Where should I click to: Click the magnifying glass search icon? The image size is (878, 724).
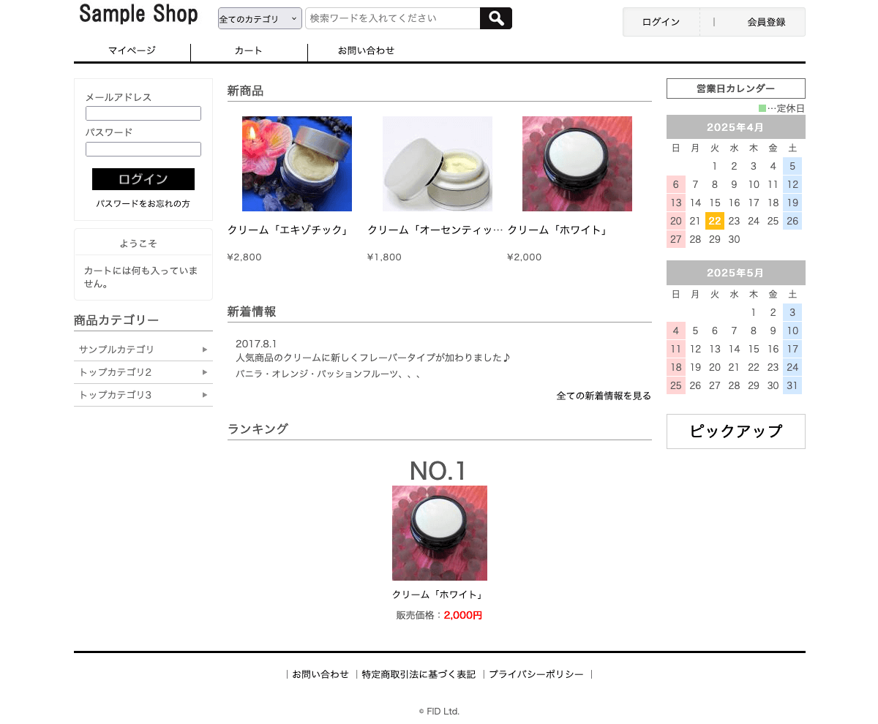496,18
